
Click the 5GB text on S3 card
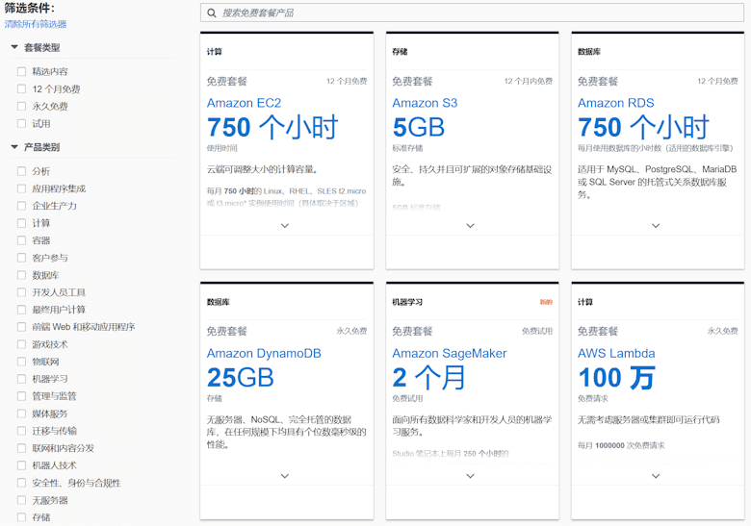(x=419, y=128)
